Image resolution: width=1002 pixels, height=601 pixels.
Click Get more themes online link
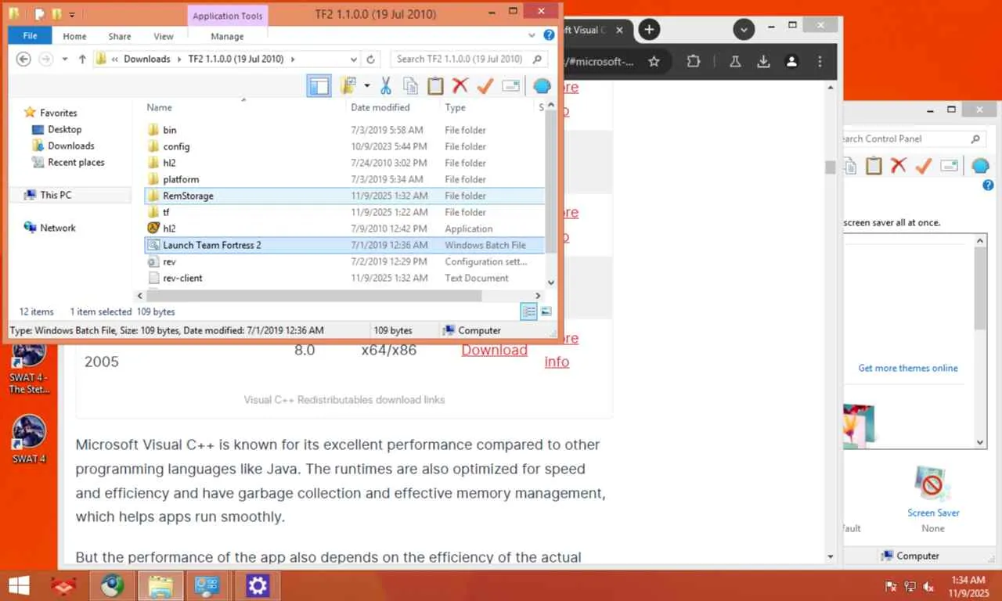(x=908, y=368)
